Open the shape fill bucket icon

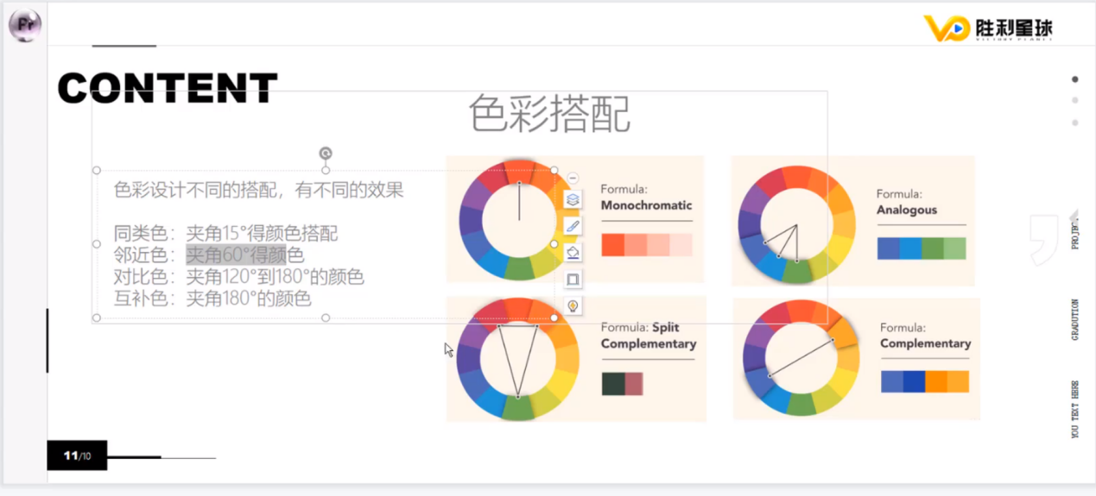coord(572,253)
